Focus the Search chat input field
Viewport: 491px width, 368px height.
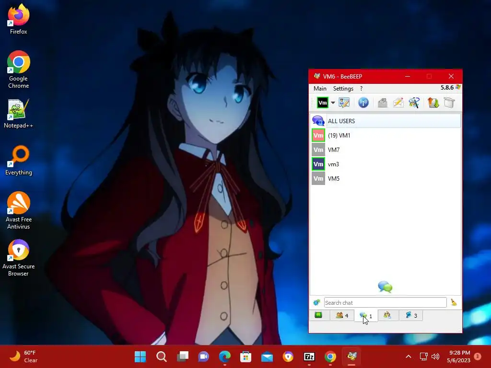coord(385,303)
